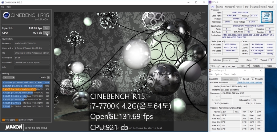Screen dimensions: 277x132
Task: Click the Validate button in CPU-Z
Action: click(256, 66)
